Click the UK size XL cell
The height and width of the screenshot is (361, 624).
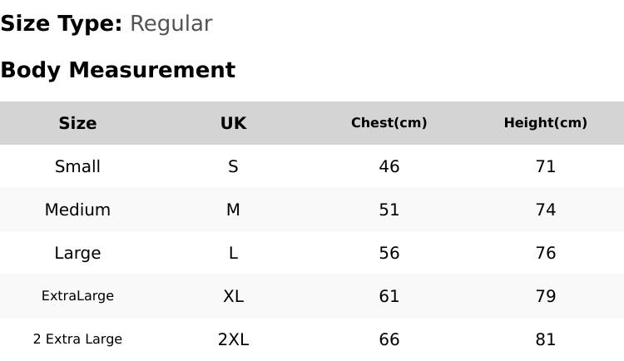(x=233, y=296)
